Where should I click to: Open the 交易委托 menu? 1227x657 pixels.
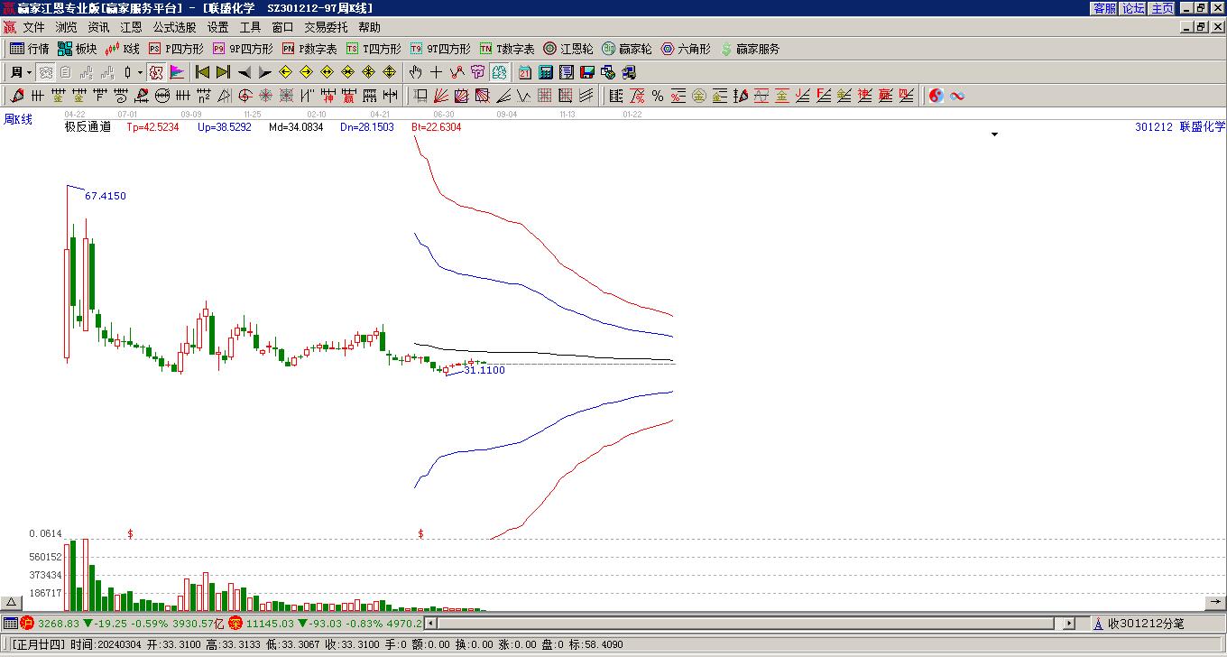point(326,28)
